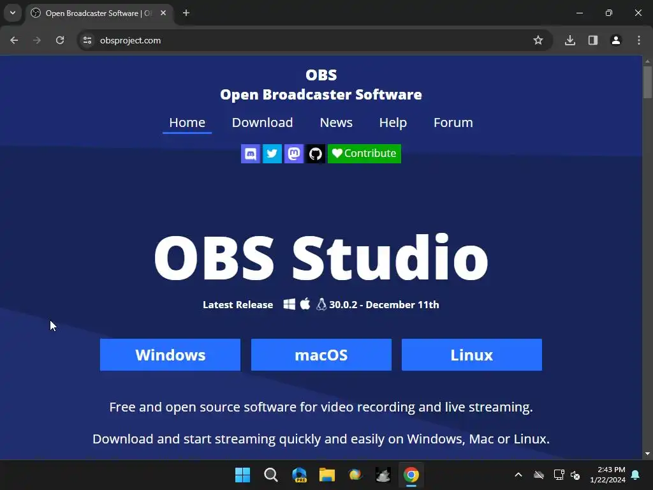Open Windows taskbar Search

[x=270, y=475]
